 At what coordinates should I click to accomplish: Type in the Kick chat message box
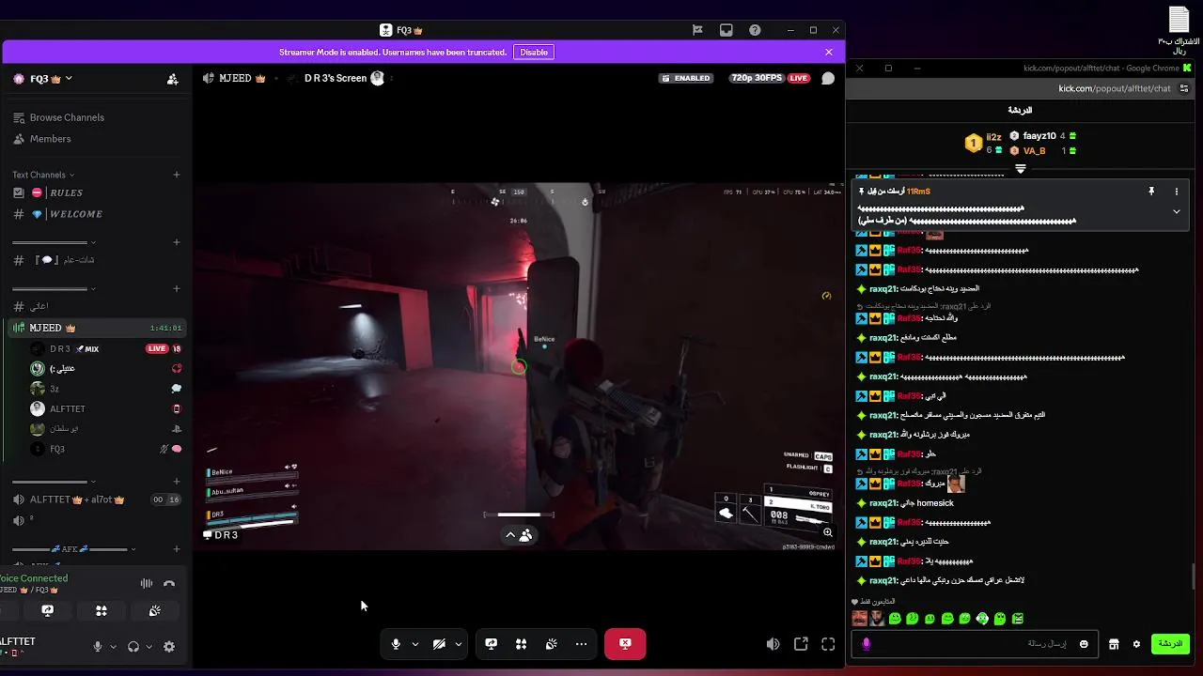click(x=975, y=644)
